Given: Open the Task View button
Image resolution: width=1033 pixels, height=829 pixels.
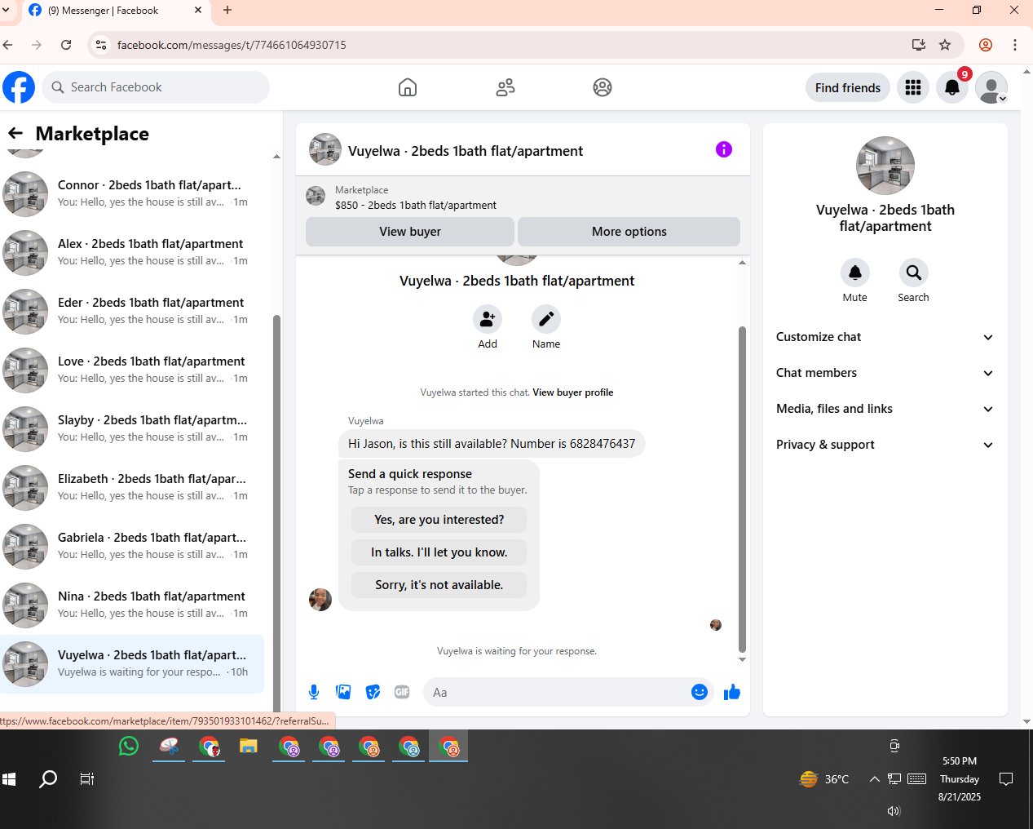Looking at the screenshot, I should point(87,779).
